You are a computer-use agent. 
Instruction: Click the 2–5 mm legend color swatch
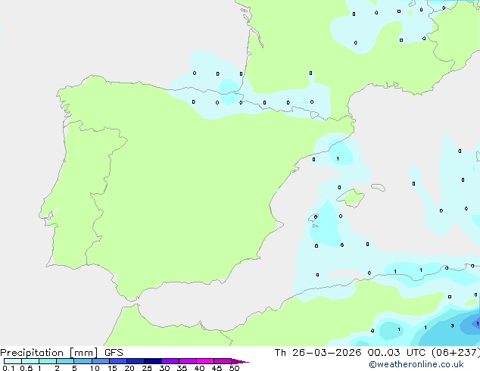tap(65, 361)
